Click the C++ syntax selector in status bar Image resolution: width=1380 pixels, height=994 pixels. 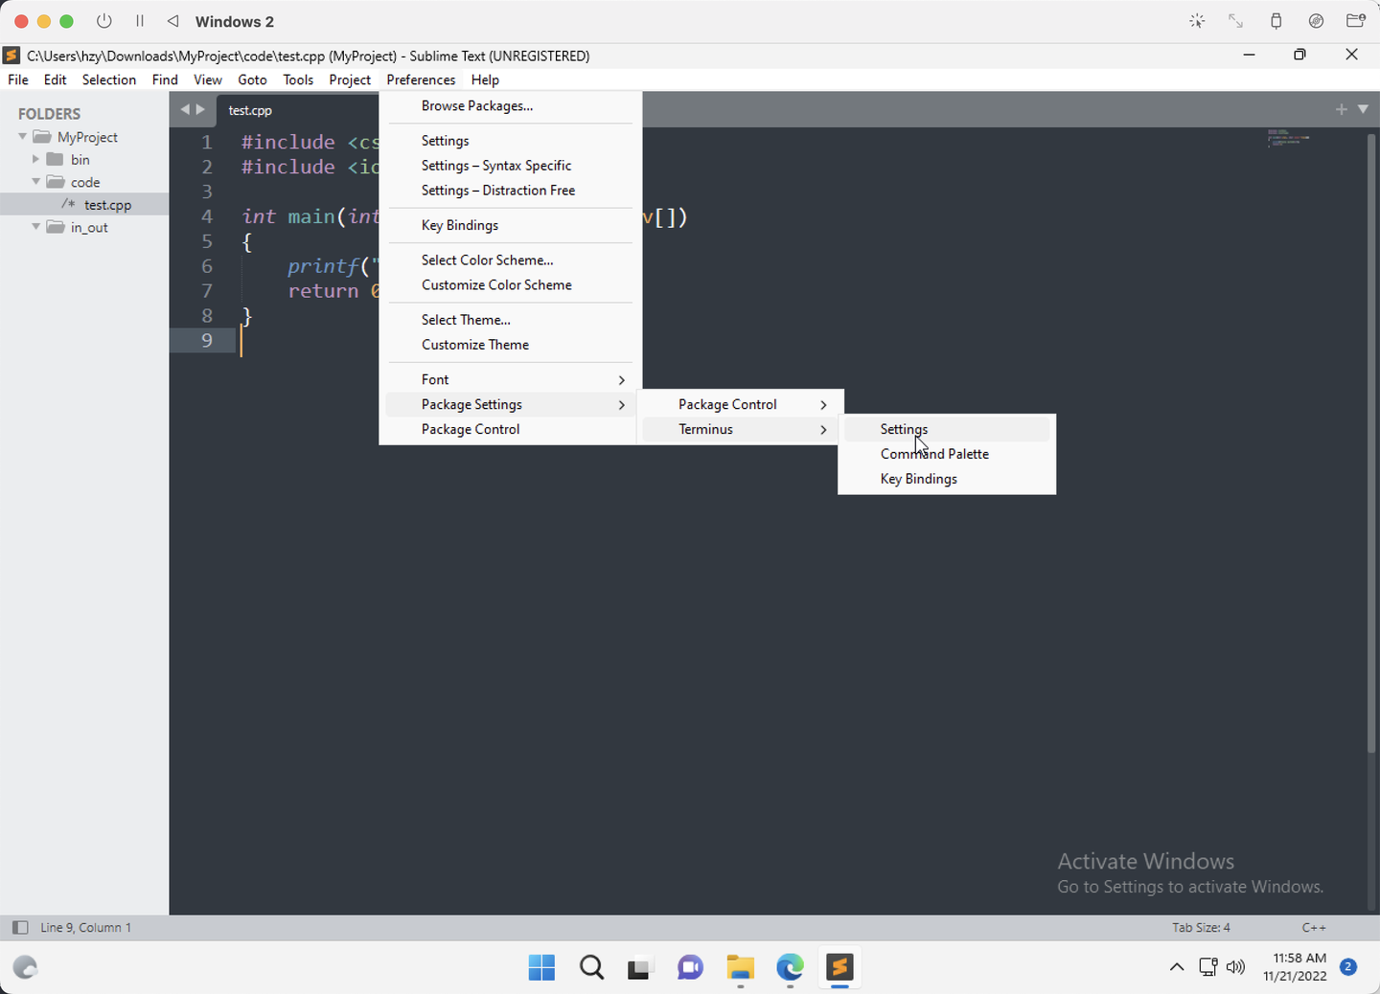[1314, 927]
